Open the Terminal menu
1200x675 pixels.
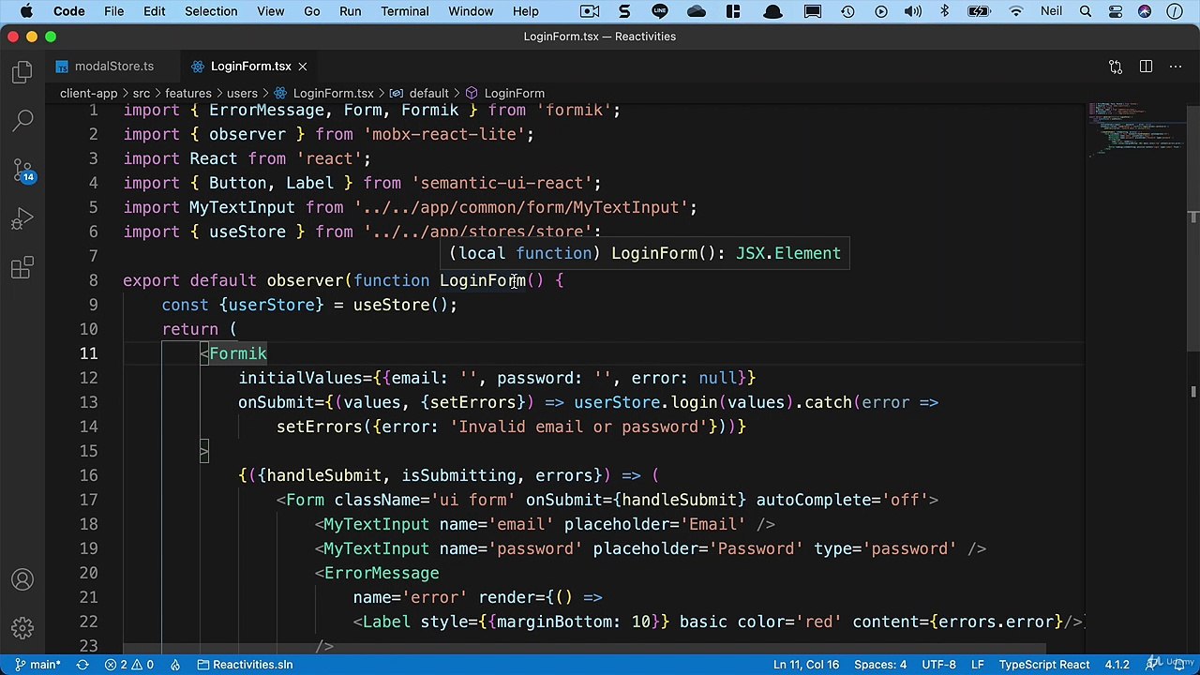pos(405,11)
